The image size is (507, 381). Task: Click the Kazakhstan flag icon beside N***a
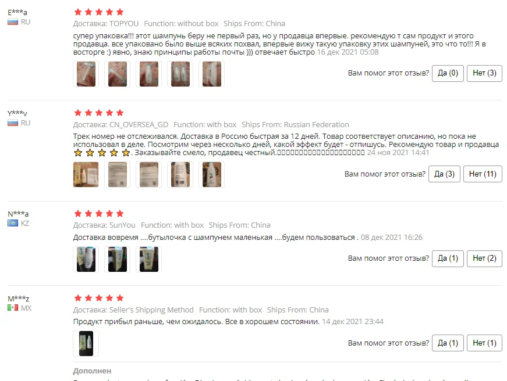tap(13, 223)
